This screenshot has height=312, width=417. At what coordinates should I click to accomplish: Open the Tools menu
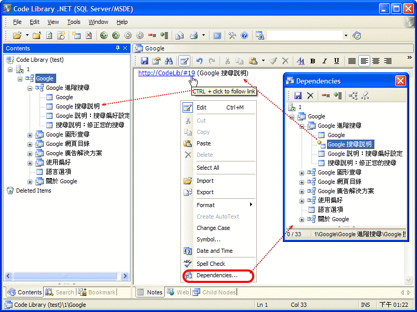(x=74, y=22)
